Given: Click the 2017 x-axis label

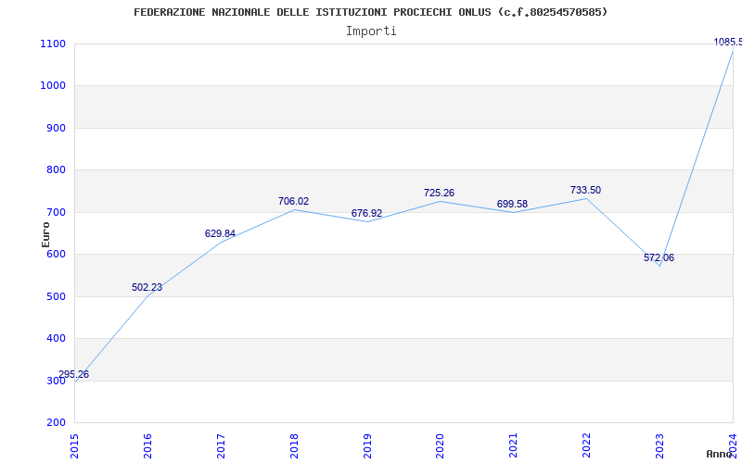Looking at the screenshot, I should coord(221,446).
